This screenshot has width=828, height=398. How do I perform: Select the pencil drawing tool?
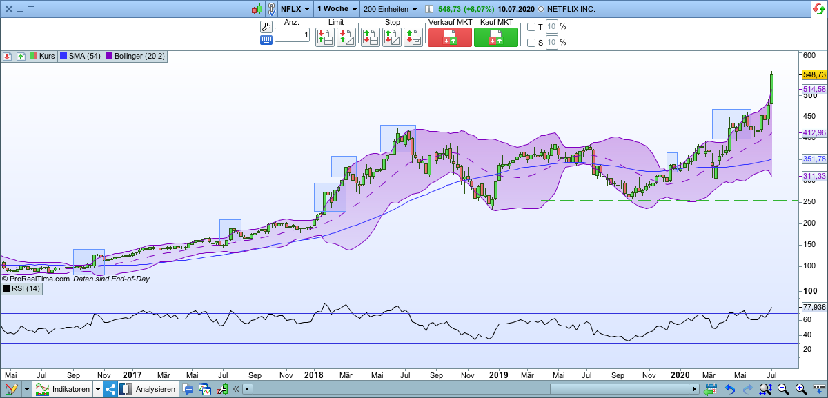(12, 388)
